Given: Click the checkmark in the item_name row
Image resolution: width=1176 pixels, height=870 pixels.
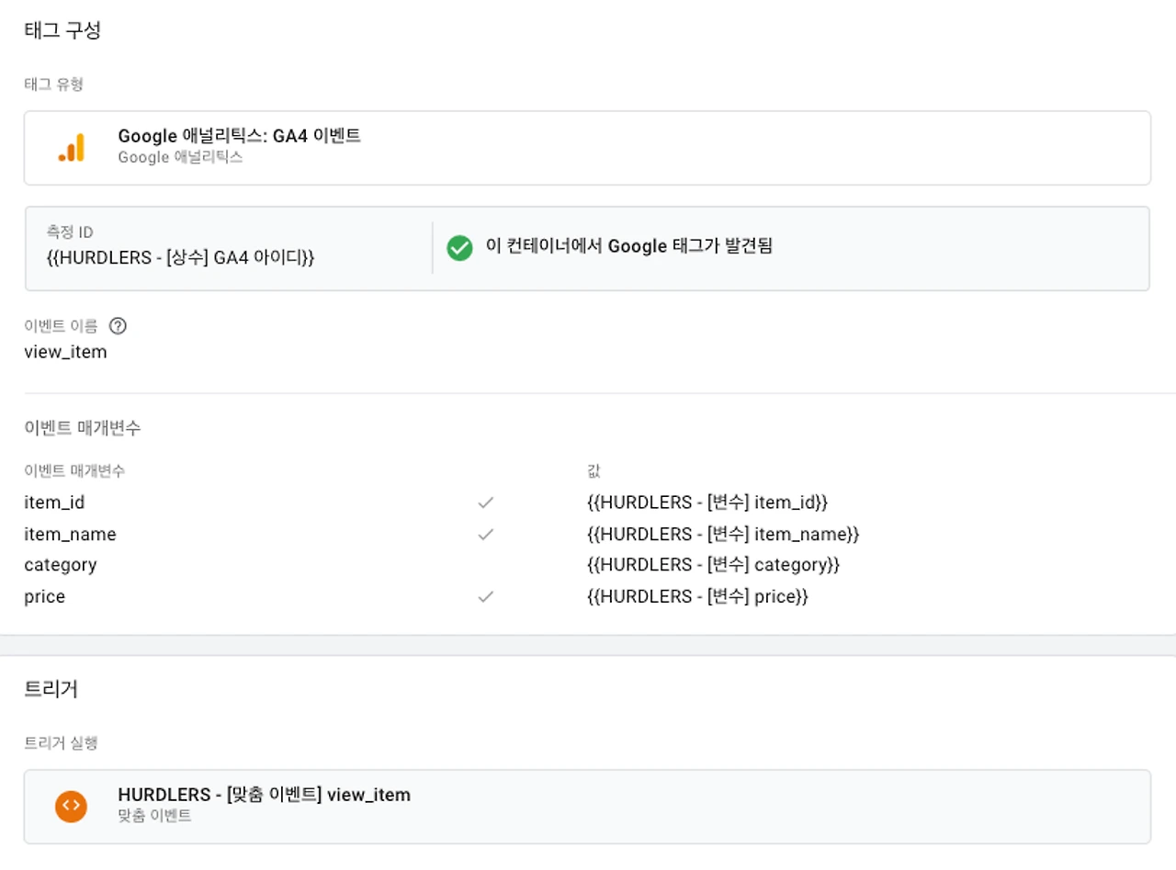Looking at the screenshot, I should tap(486, 534).
